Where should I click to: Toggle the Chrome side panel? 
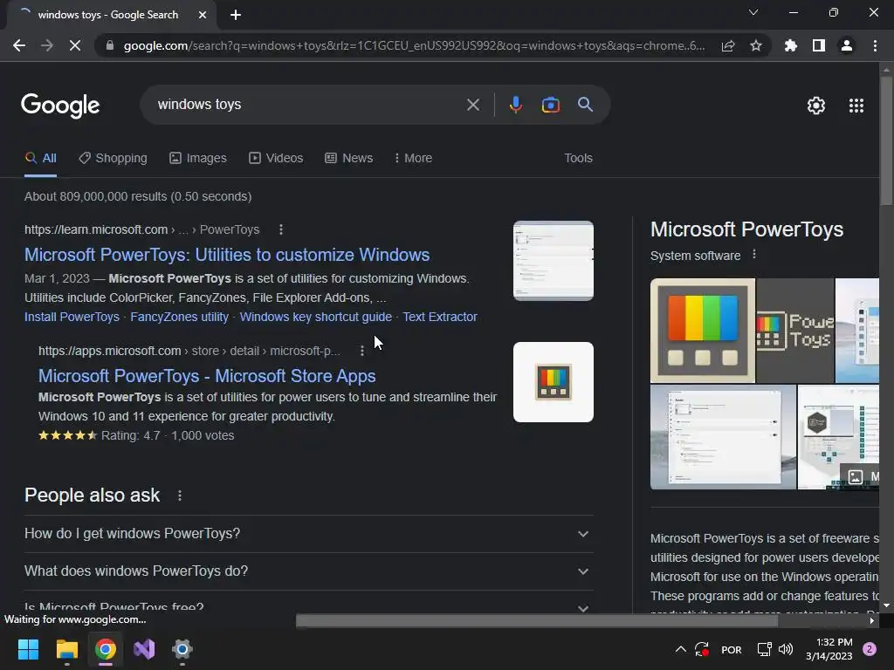click(x=819, y=45)
